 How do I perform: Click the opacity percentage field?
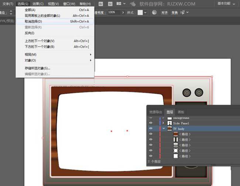113,12
